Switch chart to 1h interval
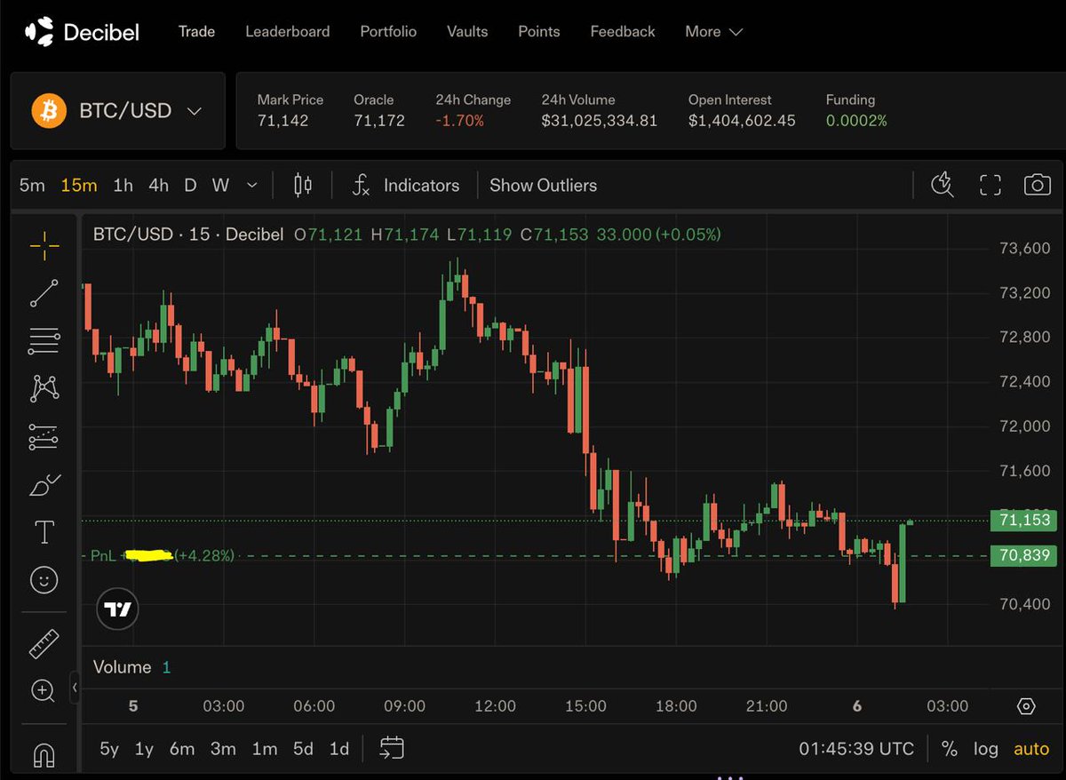 (123, 185)
